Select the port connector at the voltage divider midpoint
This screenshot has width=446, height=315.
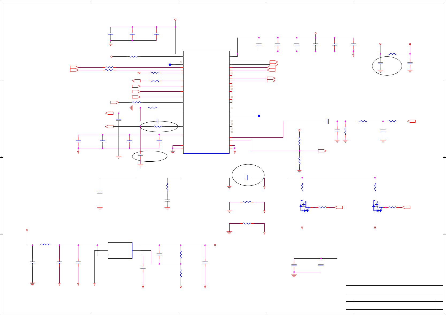[322, 151]
